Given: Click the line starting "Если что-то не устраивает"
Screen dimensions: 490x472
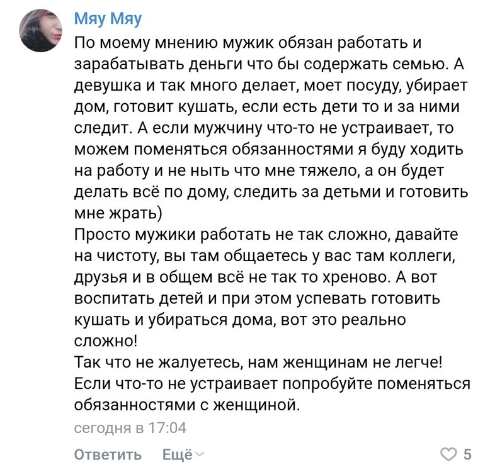Looking at the screenshot, I should (272, 384).
